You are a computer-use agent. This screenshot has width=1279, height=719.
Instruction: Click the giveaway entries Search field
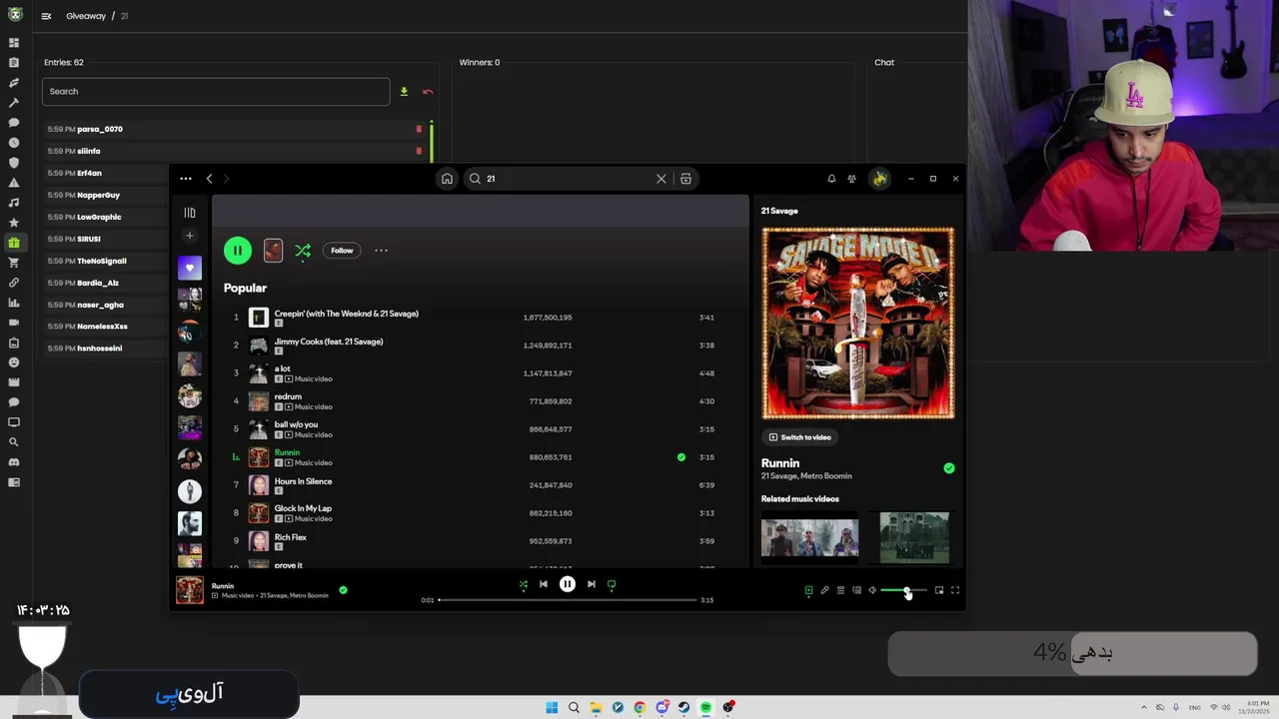[x=216, y=92]
